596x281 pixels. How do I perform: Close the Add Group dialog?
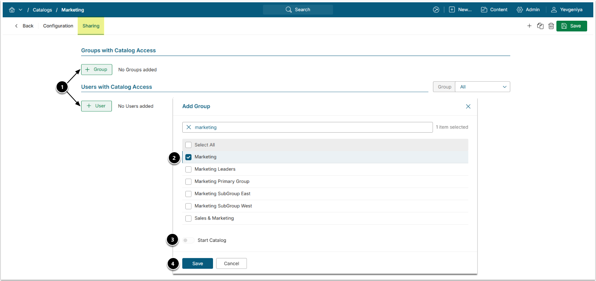click(468, 107)
